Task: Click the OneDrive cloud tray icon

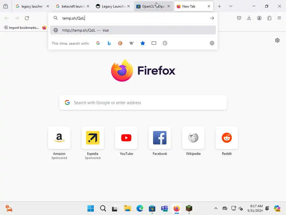Action: coord(225,208)
